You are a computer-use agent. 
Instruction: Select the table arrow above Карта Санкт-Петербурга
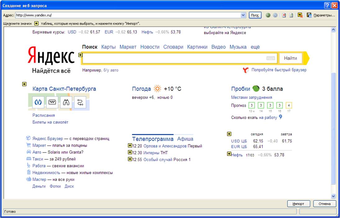(x=24, y=84)
